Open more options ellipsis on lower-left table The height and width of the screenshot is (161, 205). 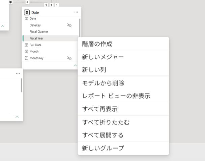(x=18, y=73)
